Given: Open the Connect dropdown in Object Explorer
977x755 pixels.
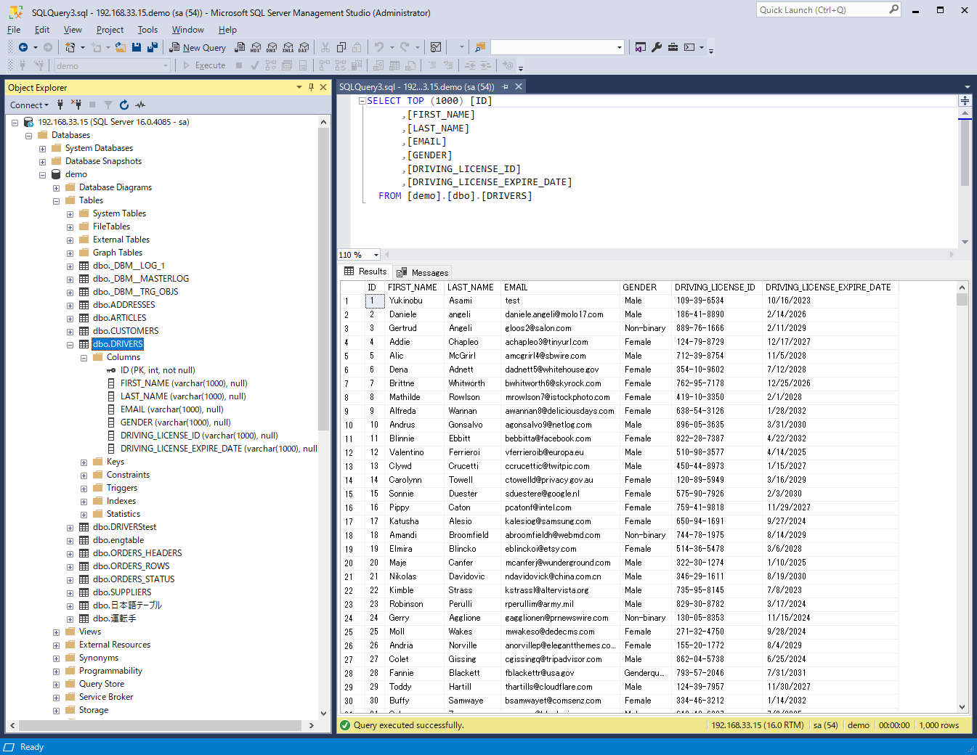Looking at the screenshot, I should point(29,105).
